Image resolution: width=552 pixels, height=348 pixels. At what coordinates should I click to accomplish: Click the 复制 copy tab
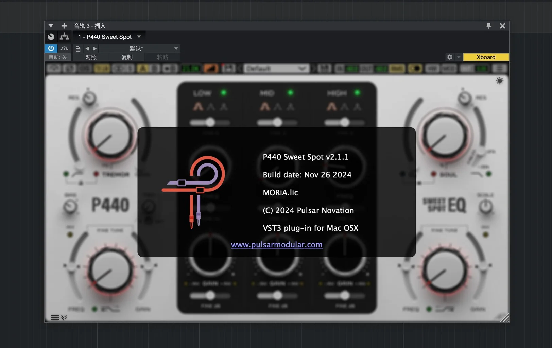pos(127,57)
